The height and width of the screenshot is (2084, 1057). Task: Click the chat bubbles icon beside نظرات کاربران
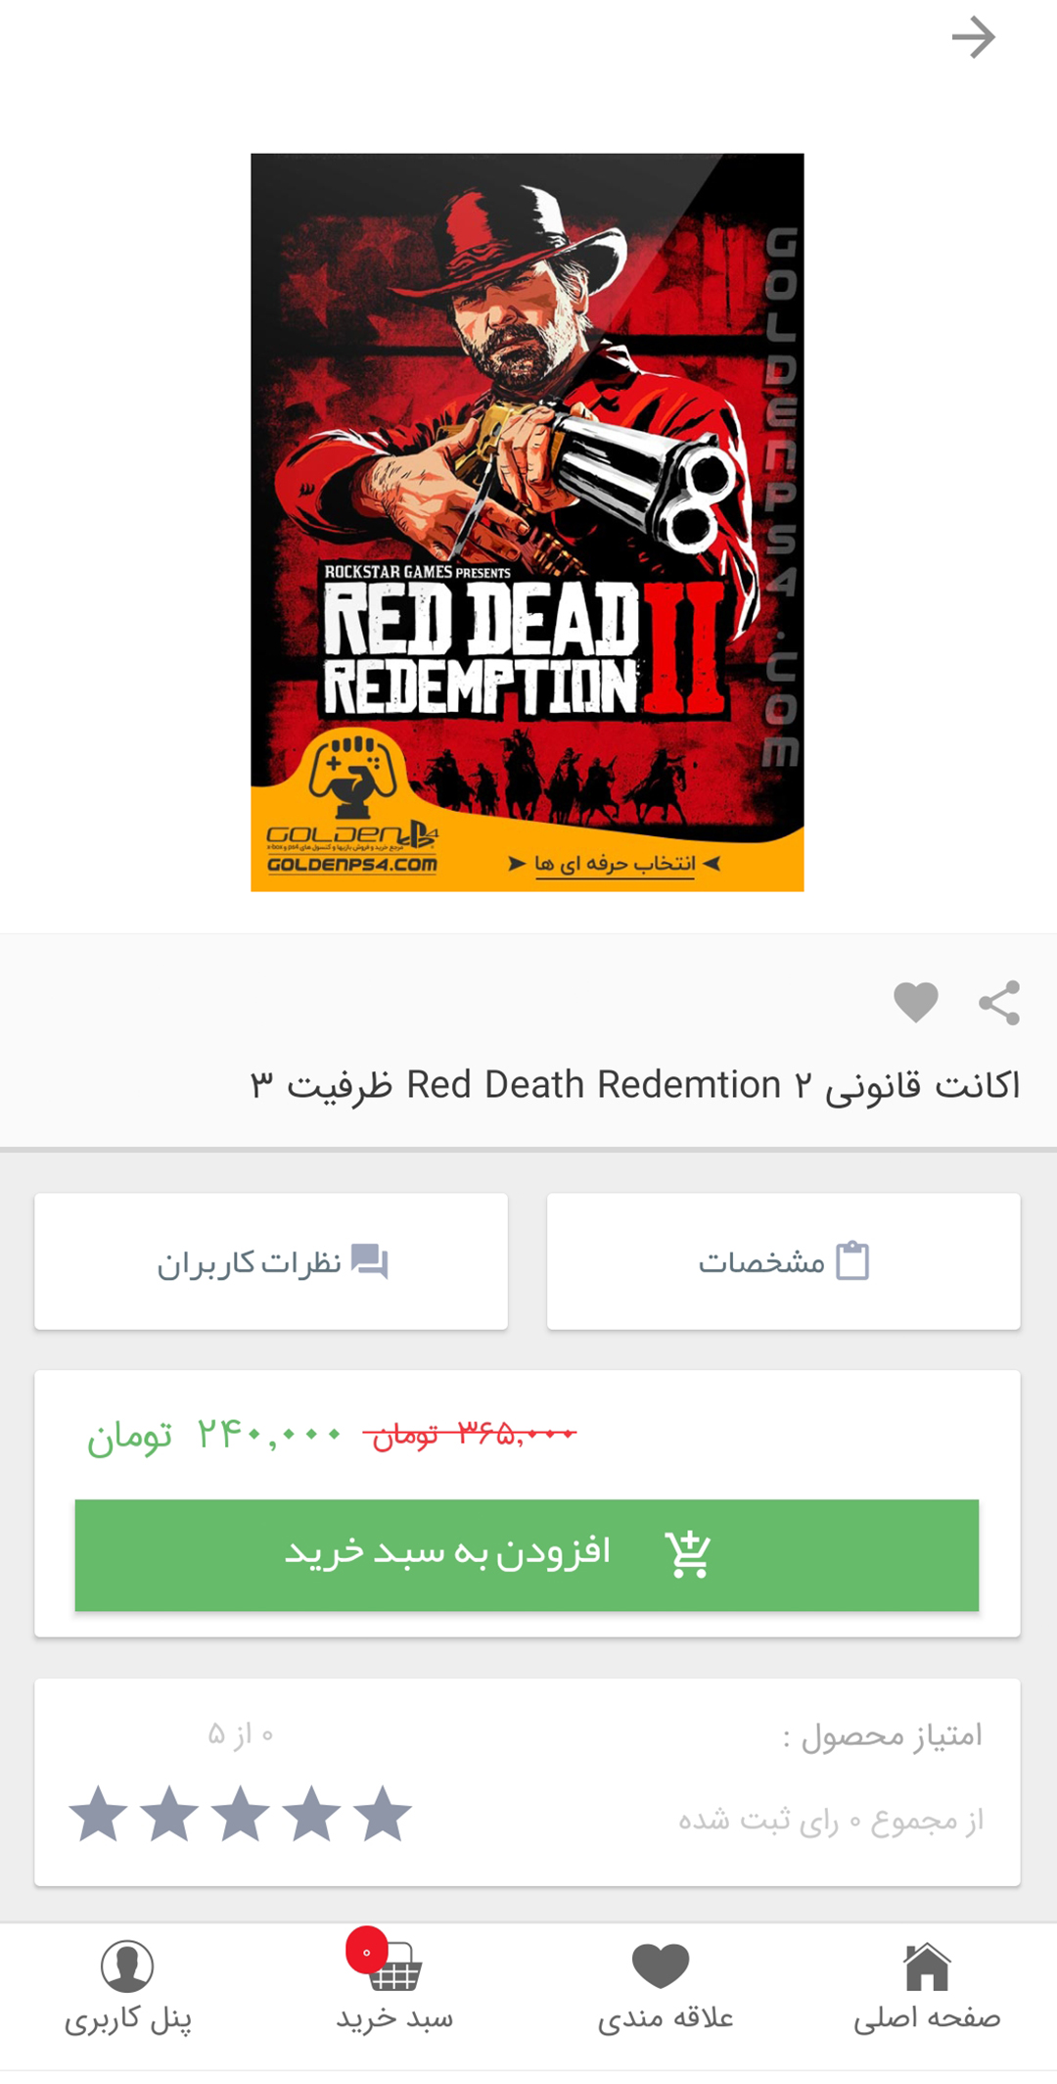[370, 1260]
